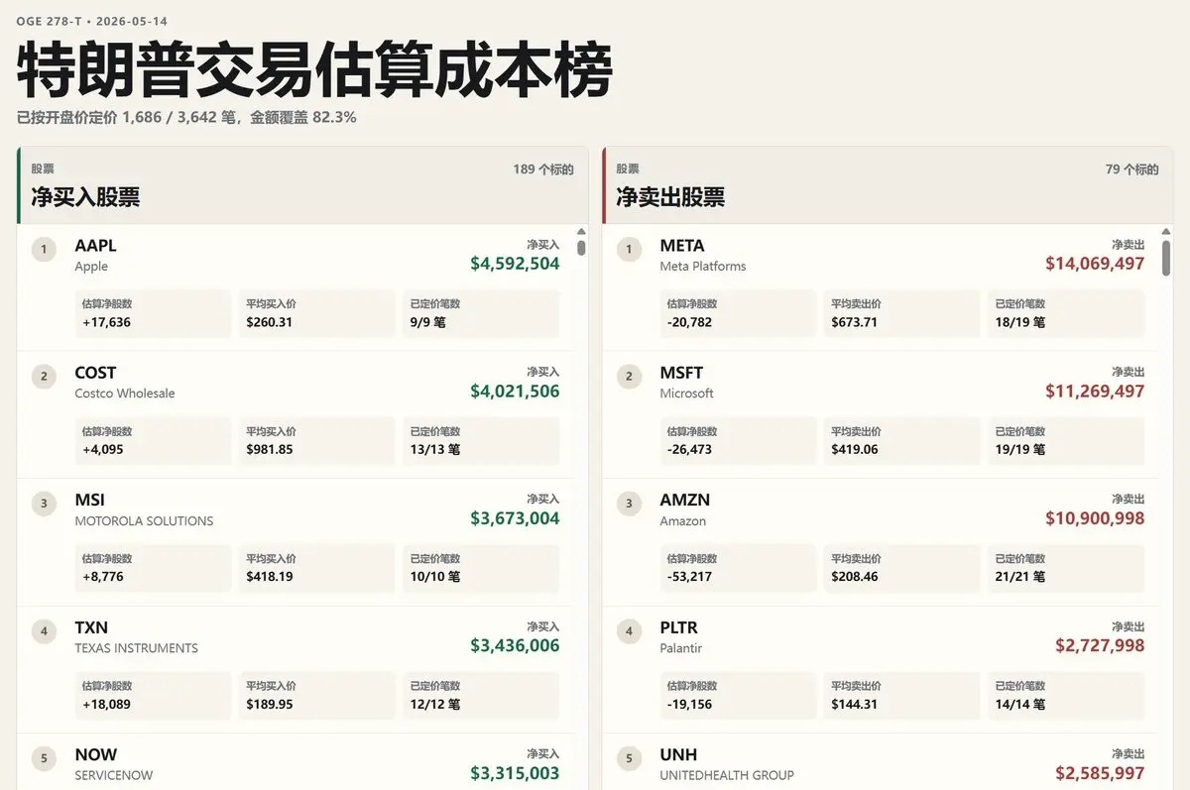Image resolution: width=1190 pixels, height=790 pixels.
Task: Click rank 3 badge beside MSI
Action: click(44, 504)
